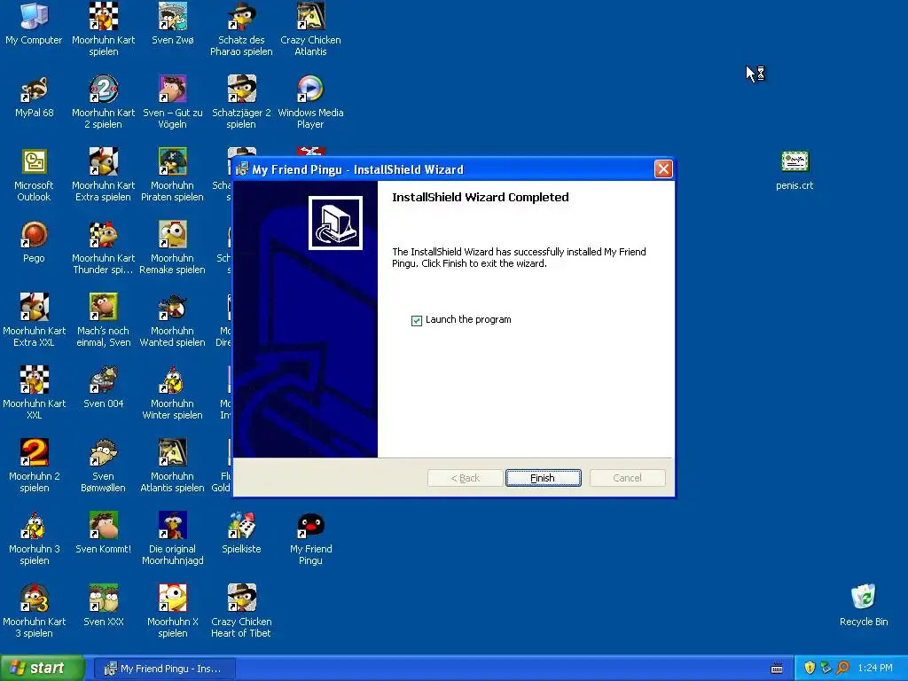The width and height of the screenshot is (908, 681).
Task: Click My Friend Pingu taskbar button
Action: [164, 669]
